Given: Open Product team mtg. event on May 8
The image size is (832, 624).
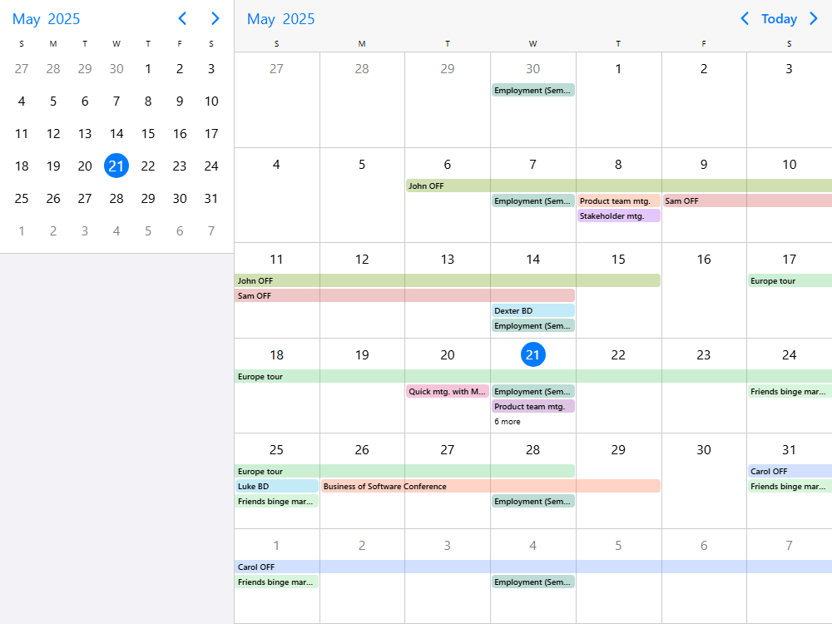Looking at the screenshot, I should click(619, 201).
